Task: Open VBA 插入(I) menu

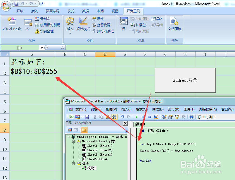Action: (x=126, y=109)
